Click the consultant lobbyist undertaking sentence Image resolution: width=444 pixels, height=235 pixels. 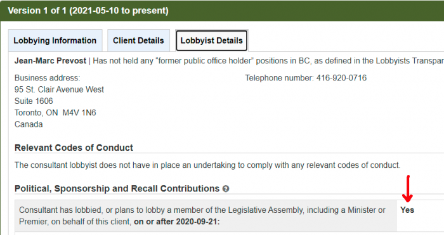(207, 165)
